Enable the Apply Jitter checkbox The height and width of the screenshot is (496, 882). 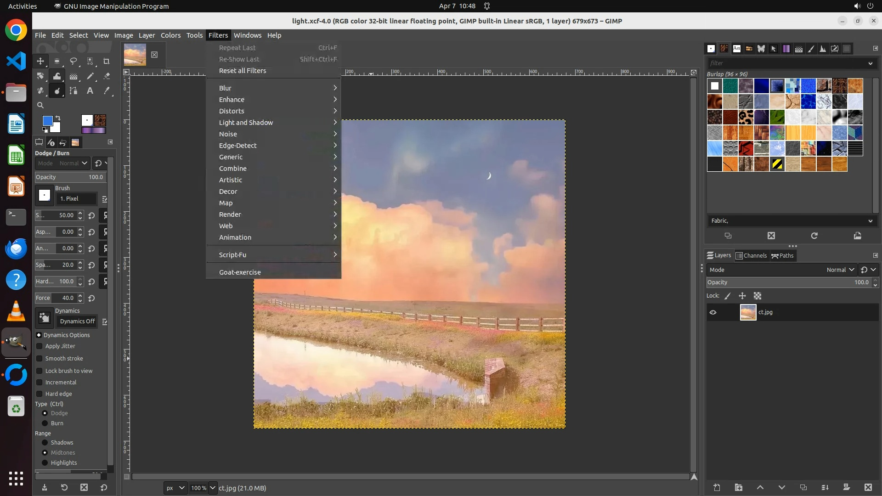click(40, 346)
